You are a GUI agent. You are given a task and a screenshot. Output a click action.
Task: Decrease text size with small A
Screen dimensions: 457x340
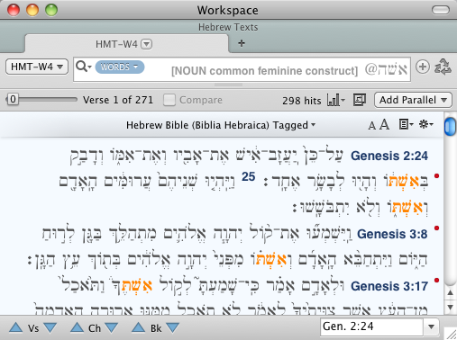(x=371, y=125)
